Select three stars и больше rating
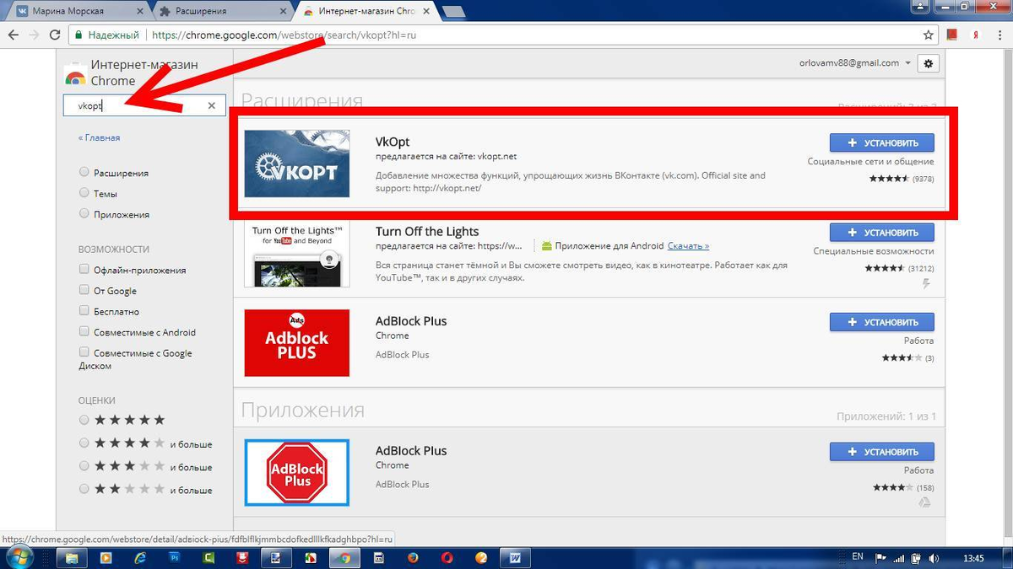Image resolution: width=1013 pixels, height=569 pixels. point(84,466)
